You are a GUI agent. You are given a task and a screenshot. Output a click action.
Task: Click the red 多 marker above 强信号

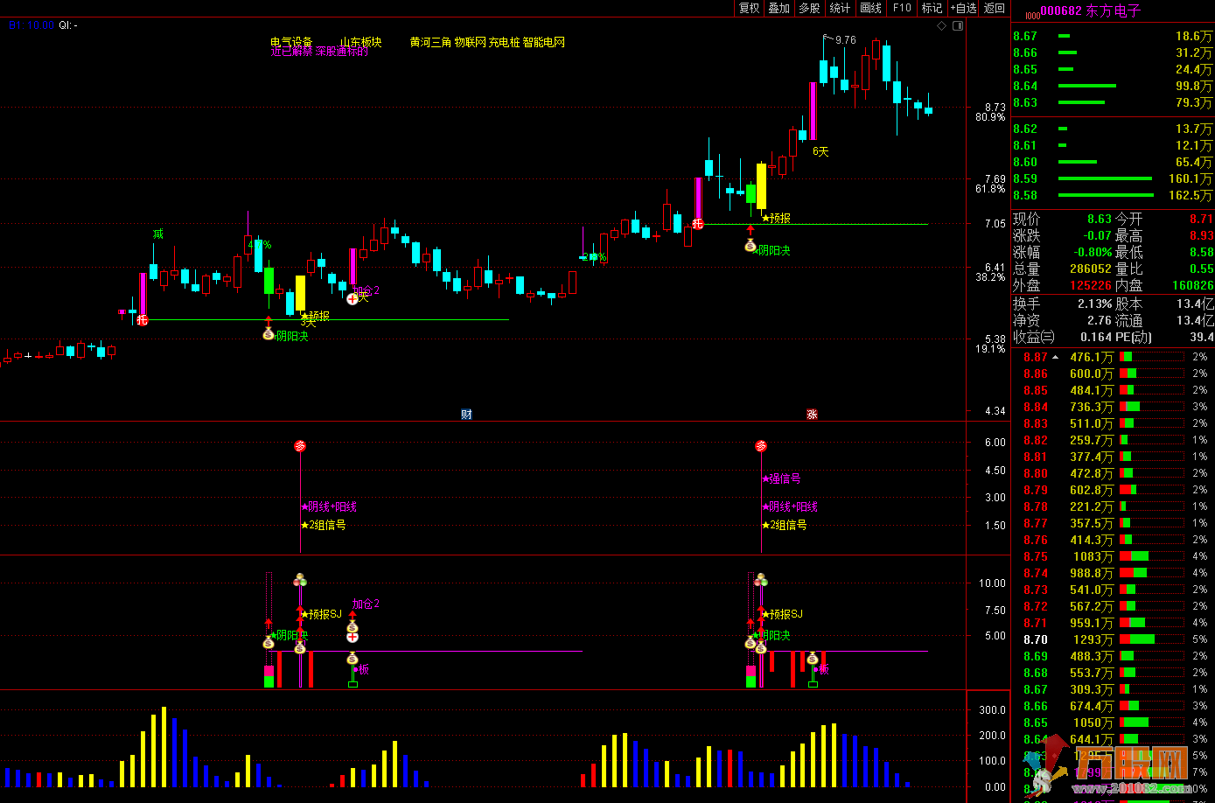click(x=761, y=446)
